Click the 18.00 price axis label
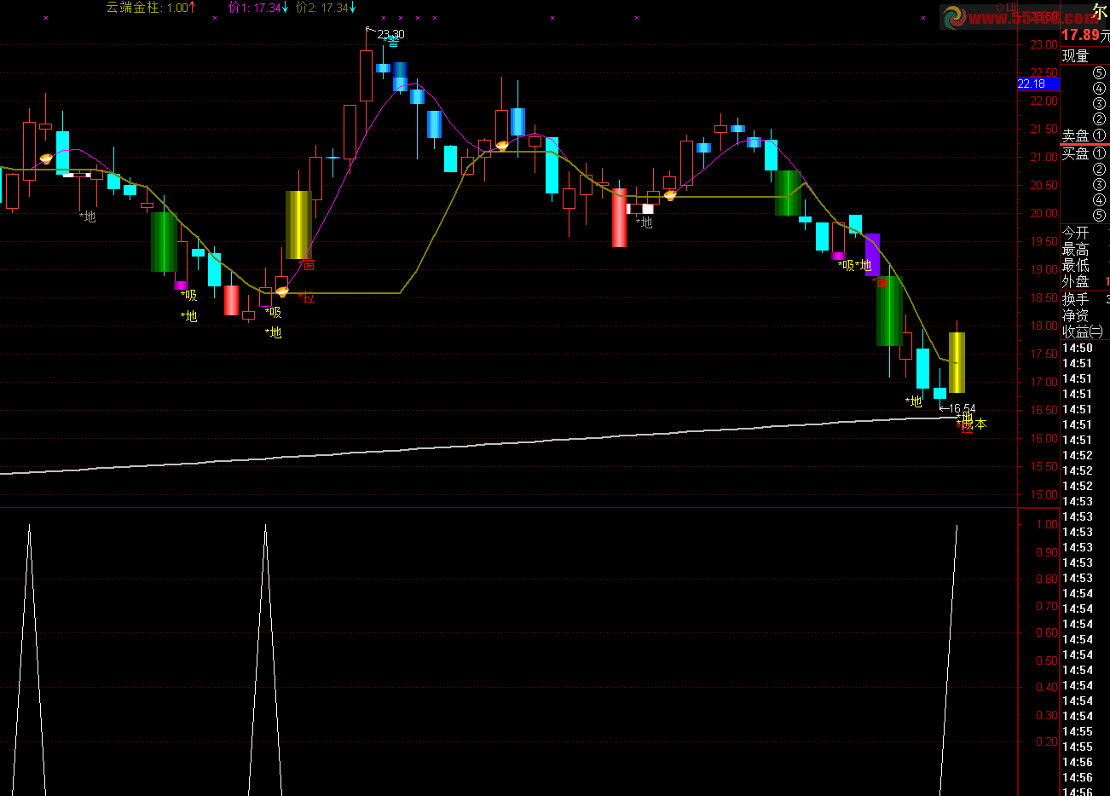The image size is (1110, 796). coord(1044,326)
